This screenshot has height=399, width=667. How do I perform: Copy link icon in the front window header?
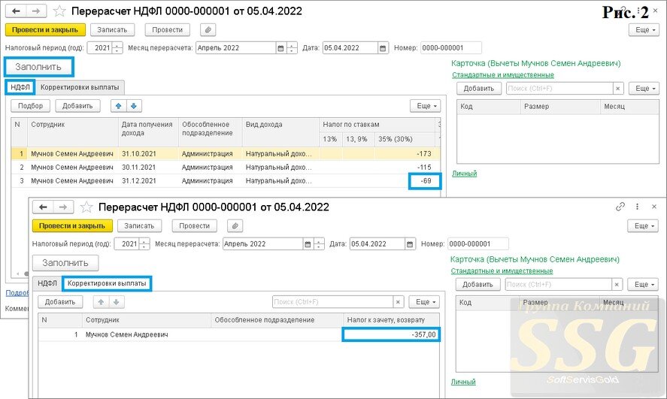point(620,207)
